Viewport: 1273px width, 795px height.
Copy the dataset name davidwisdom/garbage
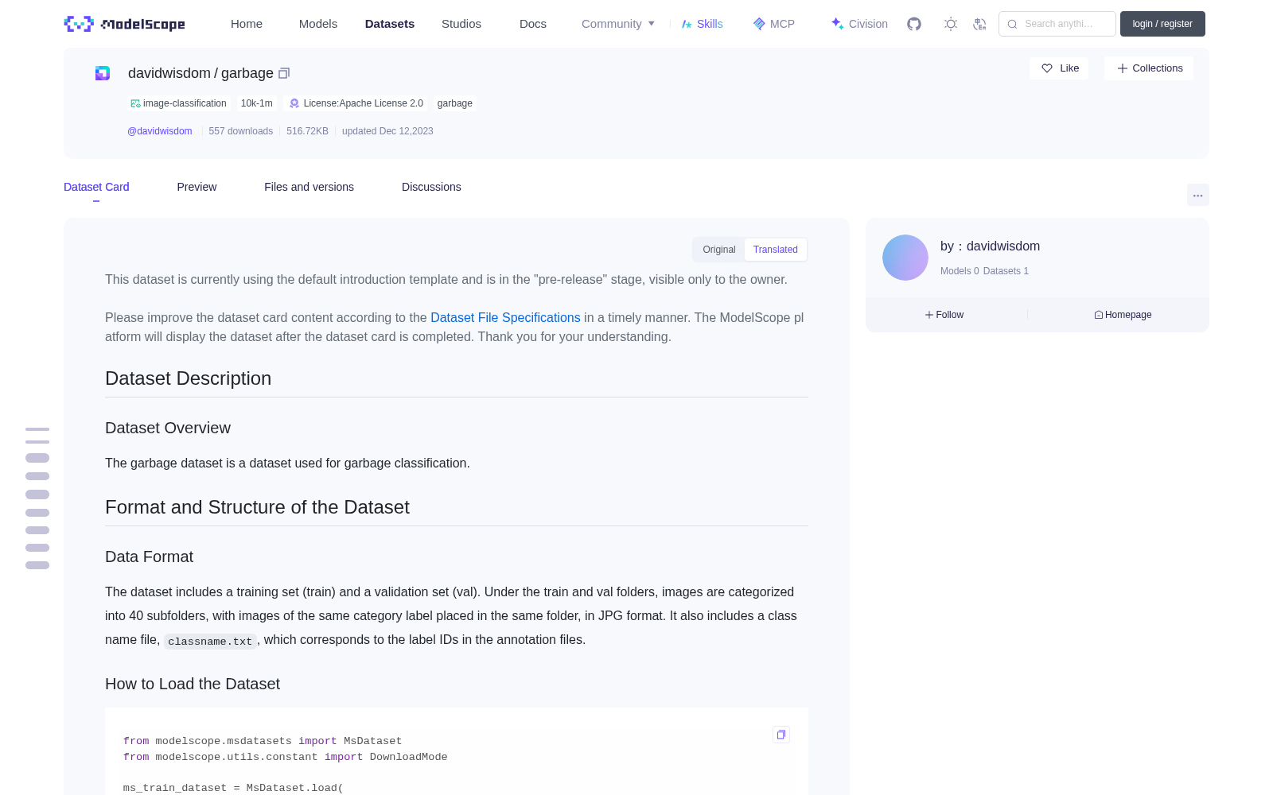tap(284, 73)
